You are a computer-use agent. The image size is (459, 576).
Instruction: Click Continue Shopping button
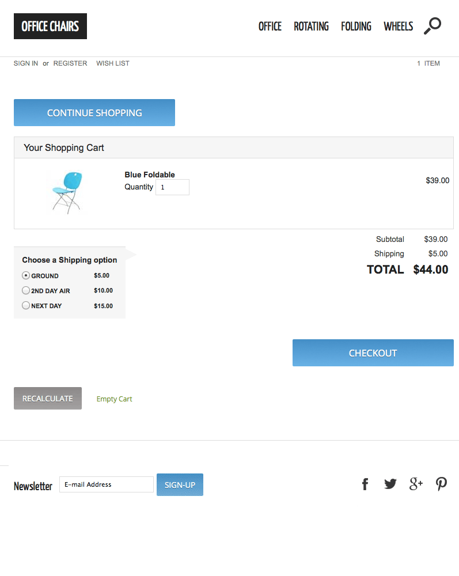pyautogui.click(x=94, y=113)
